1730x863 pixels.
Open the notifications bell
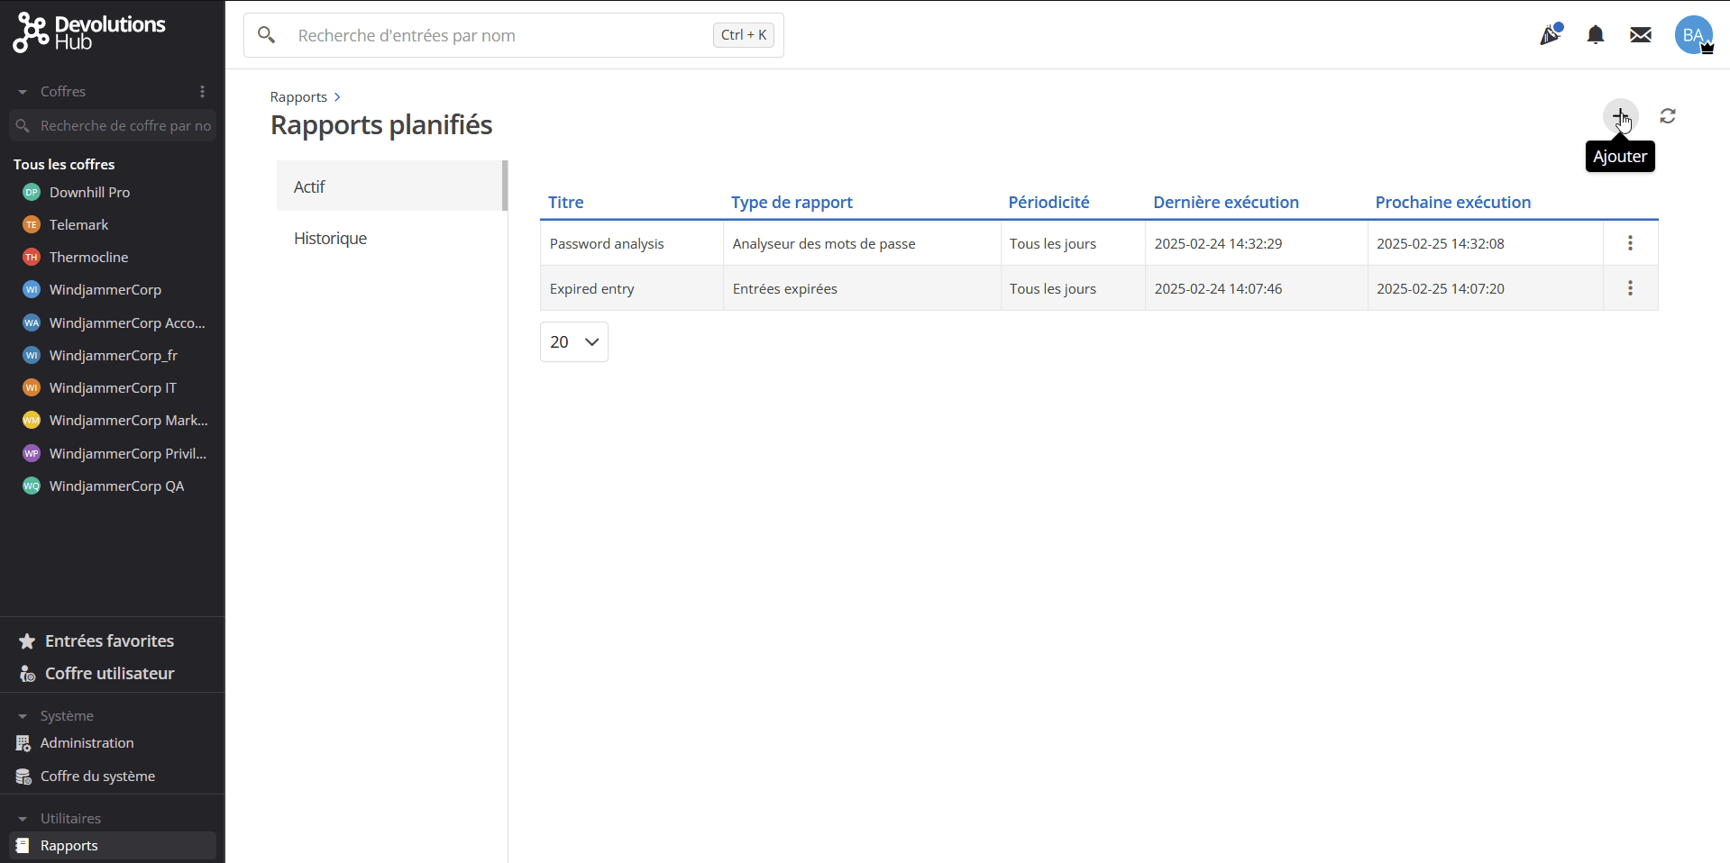(1595, 35)
